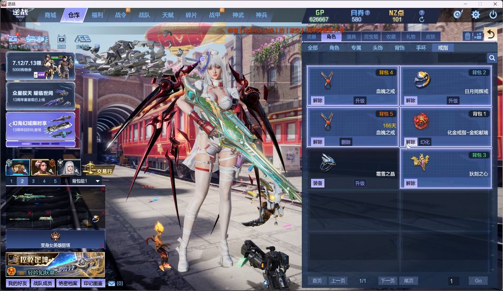503x291 pixels.
Task: Click the 霜雪之晶 ring icon
Action: [327, 162]
